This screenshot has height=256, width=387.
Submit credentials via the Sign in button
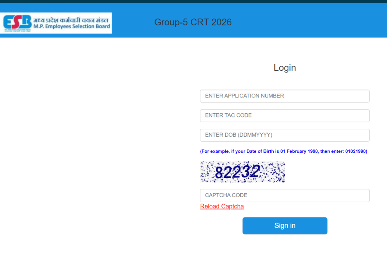[285, 225]
